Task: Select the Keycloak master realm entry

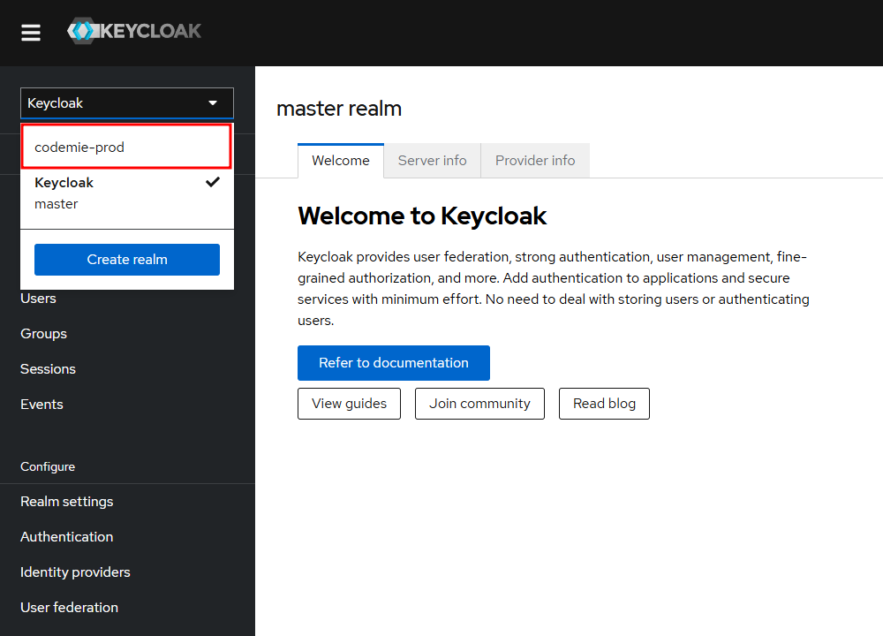Action: [x=126, y=193]
